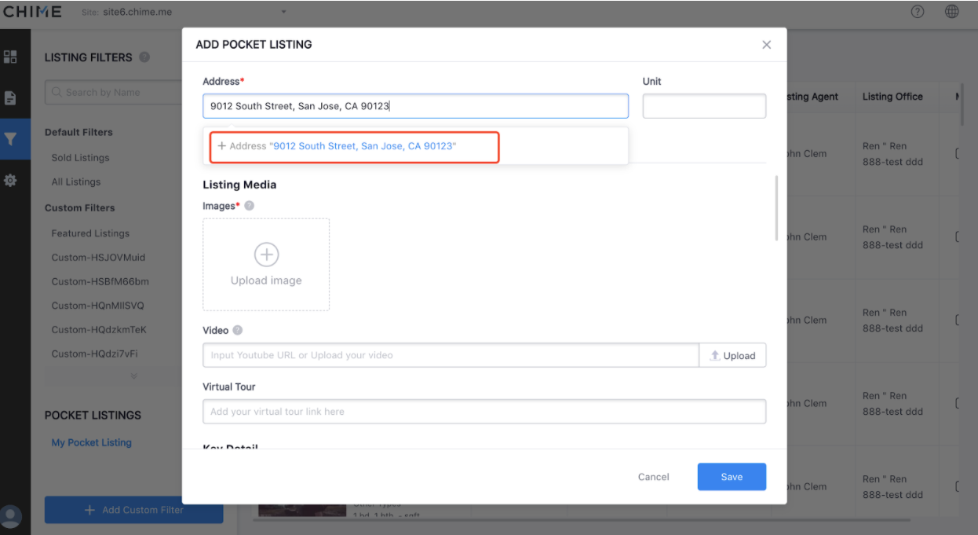Screen dimensions: 978x535
Task: Select the filter funnel icon in sidebar
Action: tap(11, 139)
